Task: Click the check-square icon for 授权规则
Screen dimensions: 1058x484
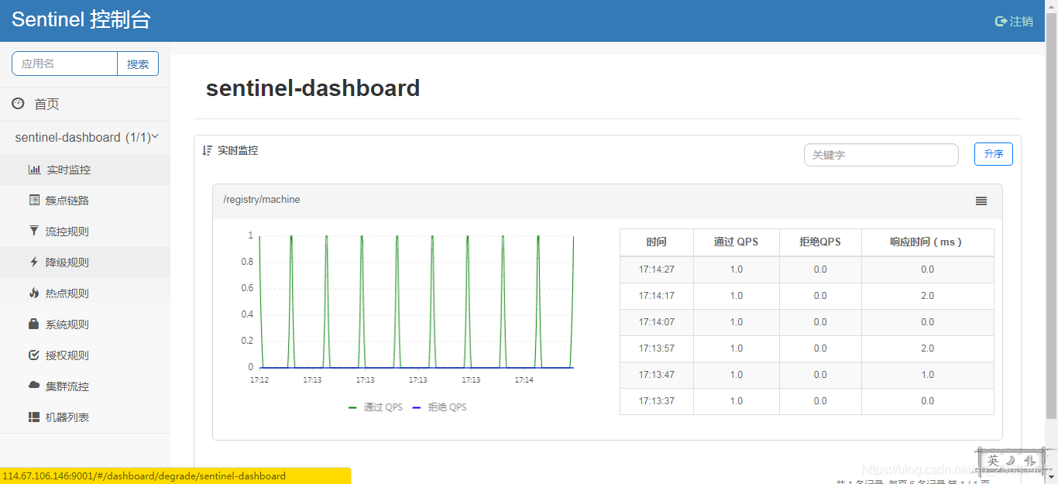Action: point(34,355)
